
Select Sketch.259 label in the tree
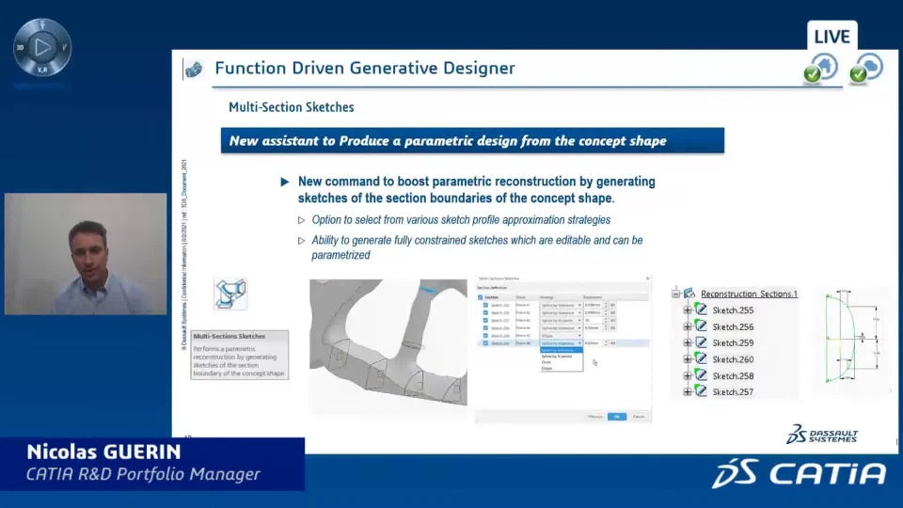(733, 342)
